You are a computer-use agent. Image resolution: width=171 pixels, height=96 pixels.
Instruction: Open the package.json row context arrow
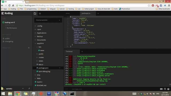point(60,68)
